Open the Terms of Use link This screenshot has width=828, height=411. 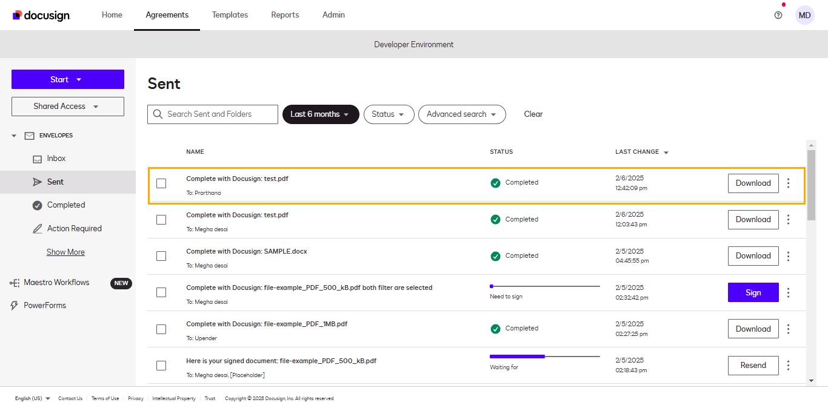105,398
